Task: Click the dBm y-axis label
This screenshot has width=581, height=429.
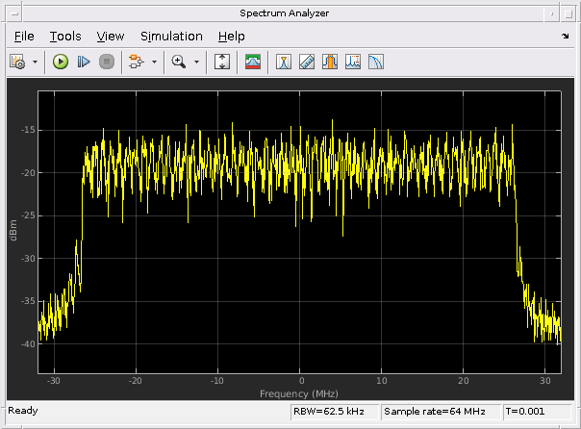Action: click(x=13, y=230)
